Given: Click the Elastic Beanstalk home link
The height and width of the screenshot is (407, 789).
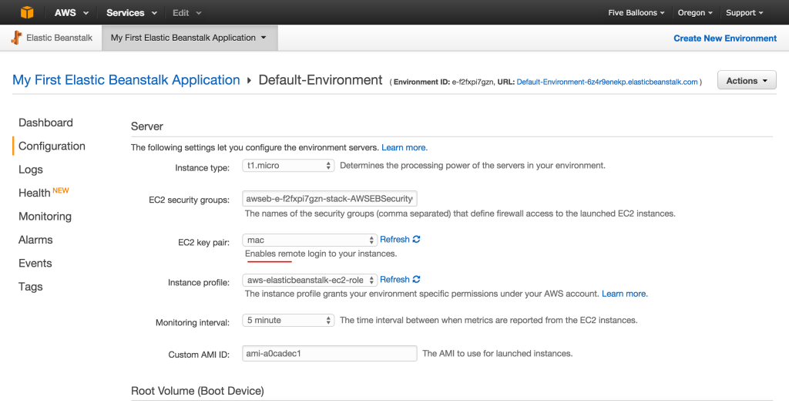Looking at the screenshot, I should (59, 38).
